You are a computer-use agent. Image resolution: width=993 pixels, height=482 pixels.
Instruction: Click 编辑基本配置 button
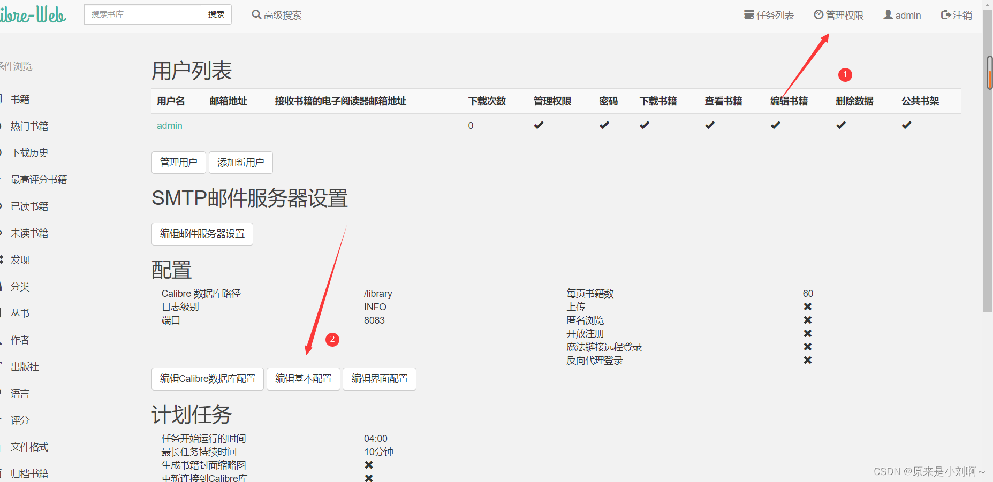(304, 379)
